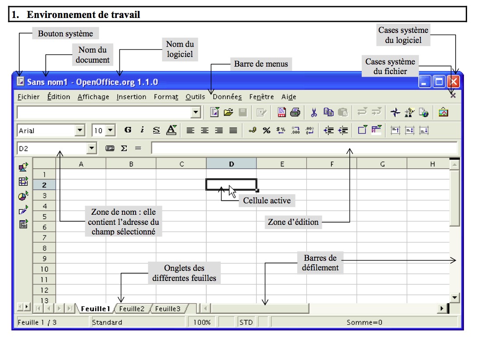
Task: Apply percent number format
Action: [267, 131]
